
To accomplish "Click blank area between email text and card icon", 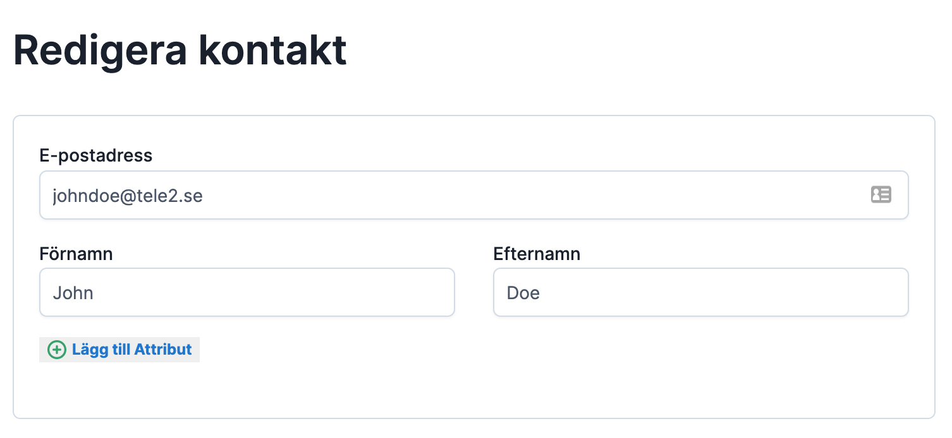I will pyautogui.click(x=537, y=195).
